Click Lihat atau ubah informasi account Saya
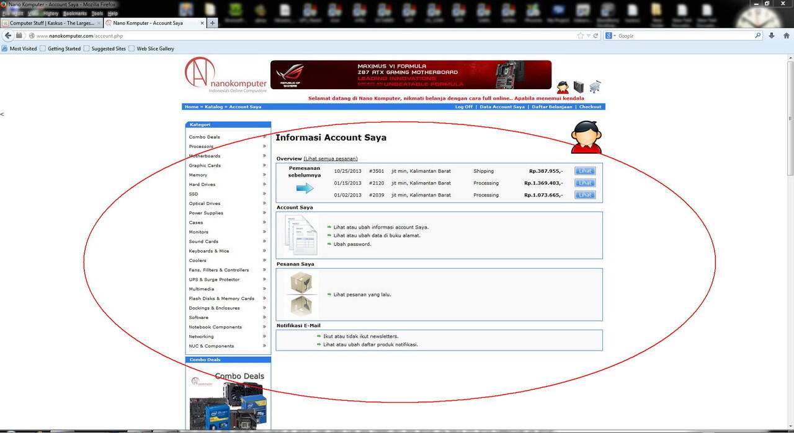The height and width of the screenshot is (433, 794). (x=381, y=227)
